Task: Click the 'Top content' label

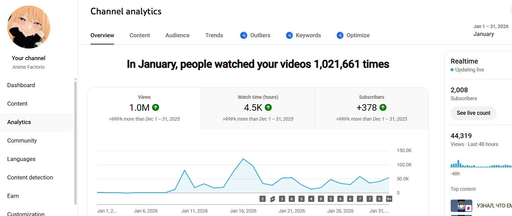Action: [x=463, y=189]
